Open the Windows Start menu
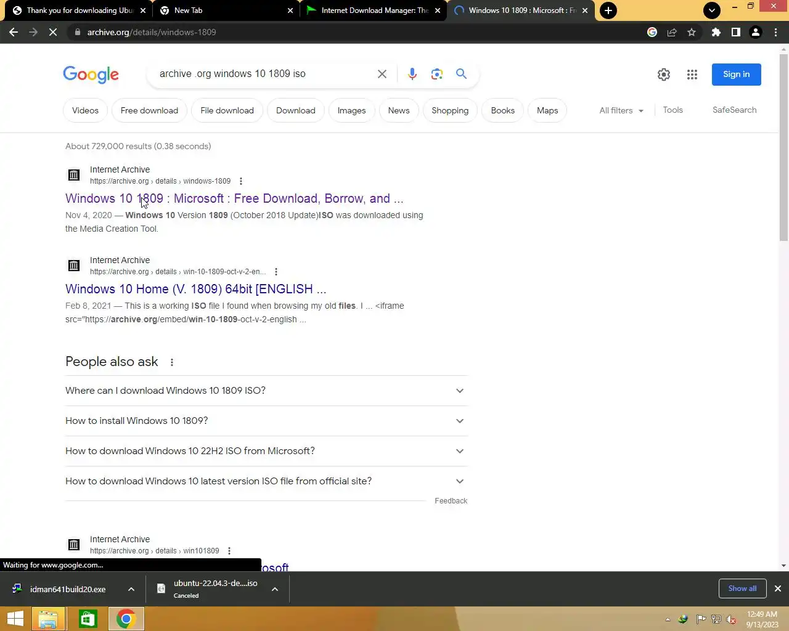 pyautogui.click(x=15, y=619)
